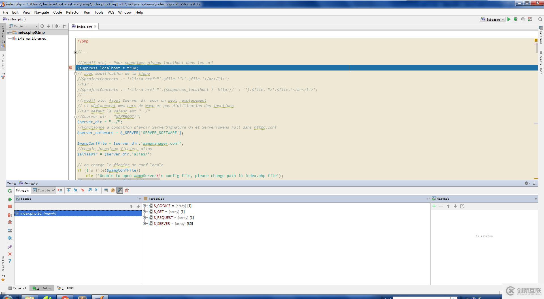This screenshot has height=299, width=544.
Task: Resume program with green play icon in debug panel
Action: point(10,199)
